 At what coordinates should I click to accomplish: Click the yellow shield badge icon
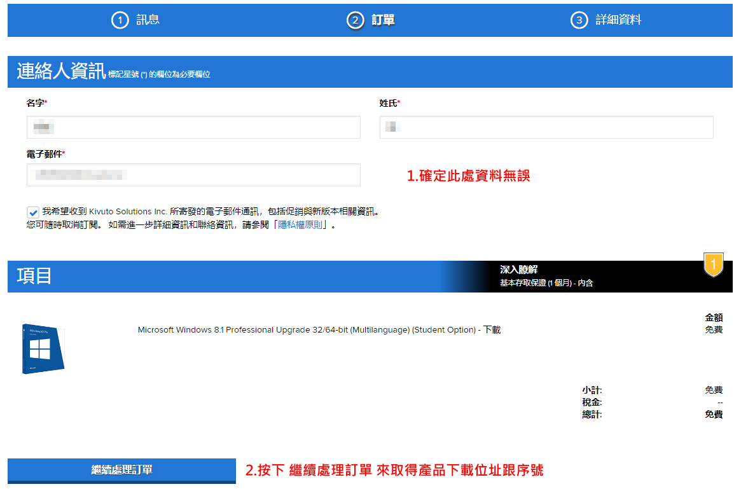click(713, 265)
